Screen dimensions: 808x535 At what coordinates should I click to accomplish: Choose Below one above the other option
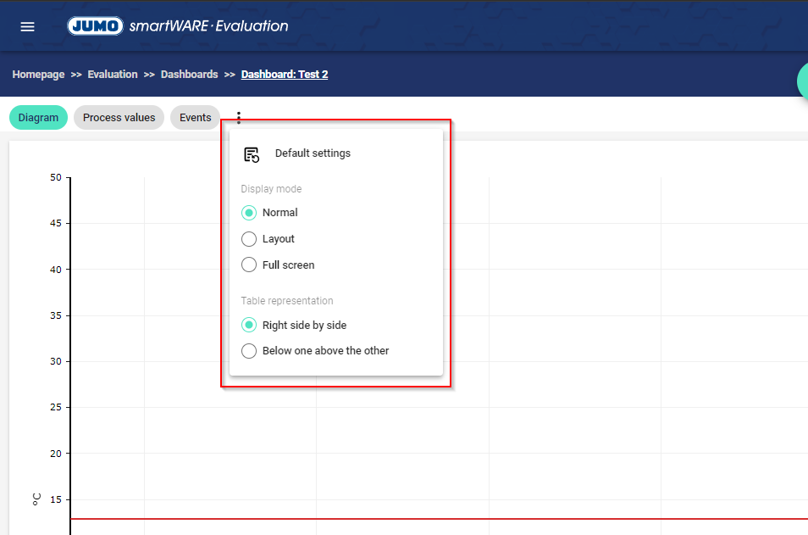click(x=249, y=351)
